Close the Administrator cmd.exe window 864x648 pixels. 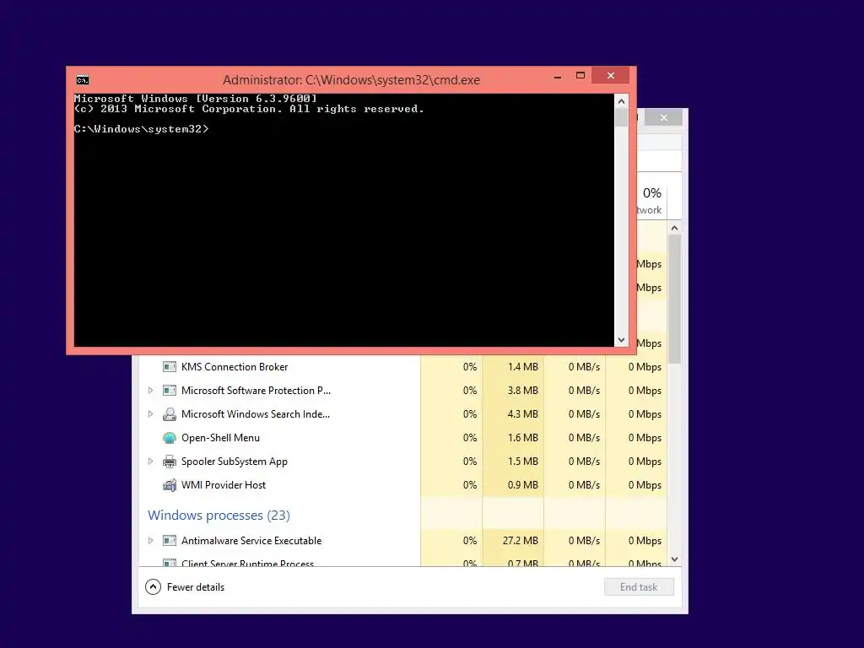pos(611,75)
